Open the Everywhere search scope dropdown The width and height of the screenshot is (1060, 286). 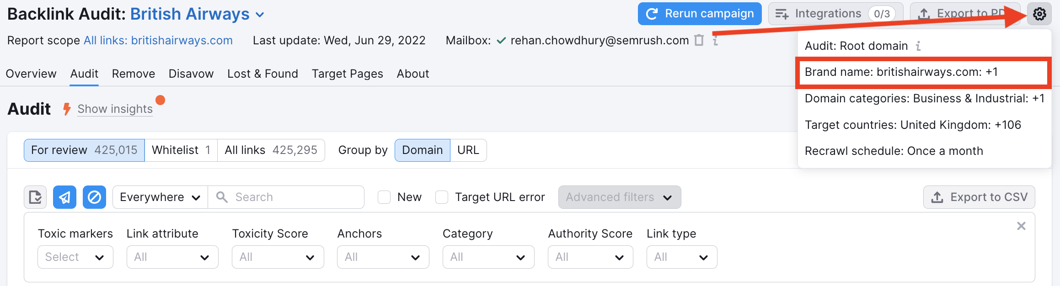160,197
